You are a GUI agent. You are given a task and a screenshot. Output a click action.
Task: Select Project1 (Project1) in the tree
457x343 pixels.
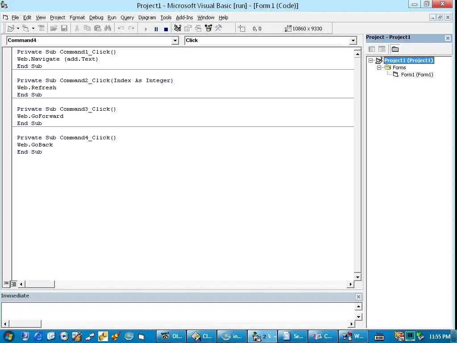pos(409,60)
